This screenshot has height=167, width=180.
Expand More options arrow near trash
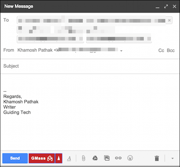tap(172, 158)
